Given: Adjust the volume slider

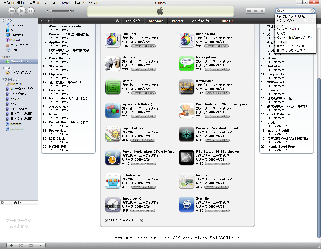Looking at the screenshot, I should tap(60, 11).
